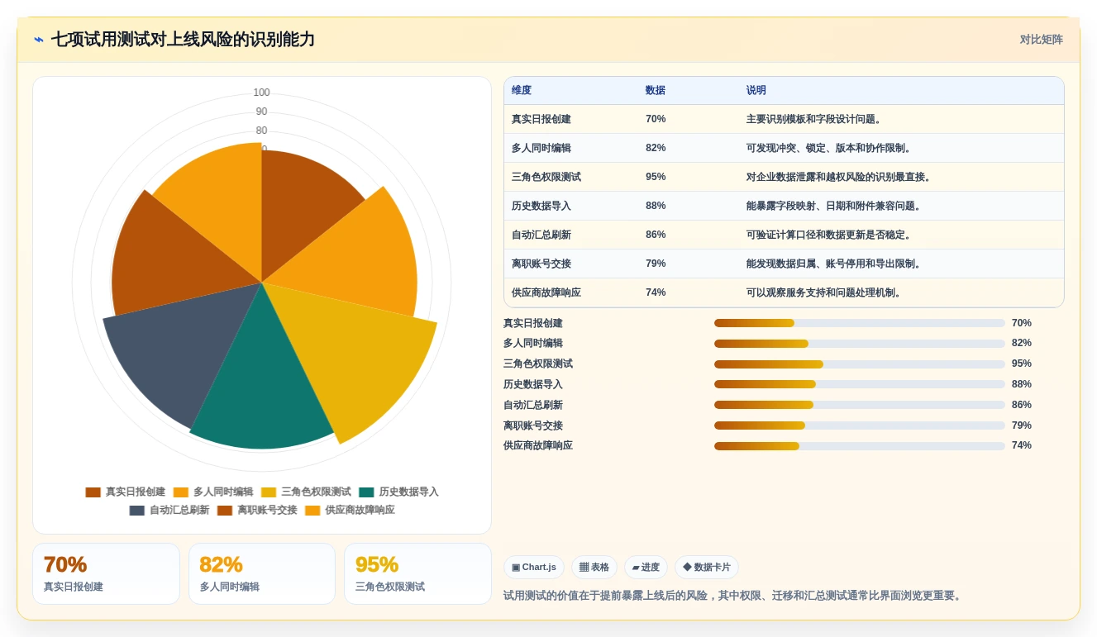Image resolution: width=1097 pixels, height=637 pixels.
Task: Toggle the 历史数据导入 legend swatch
Action: point(366,492)
